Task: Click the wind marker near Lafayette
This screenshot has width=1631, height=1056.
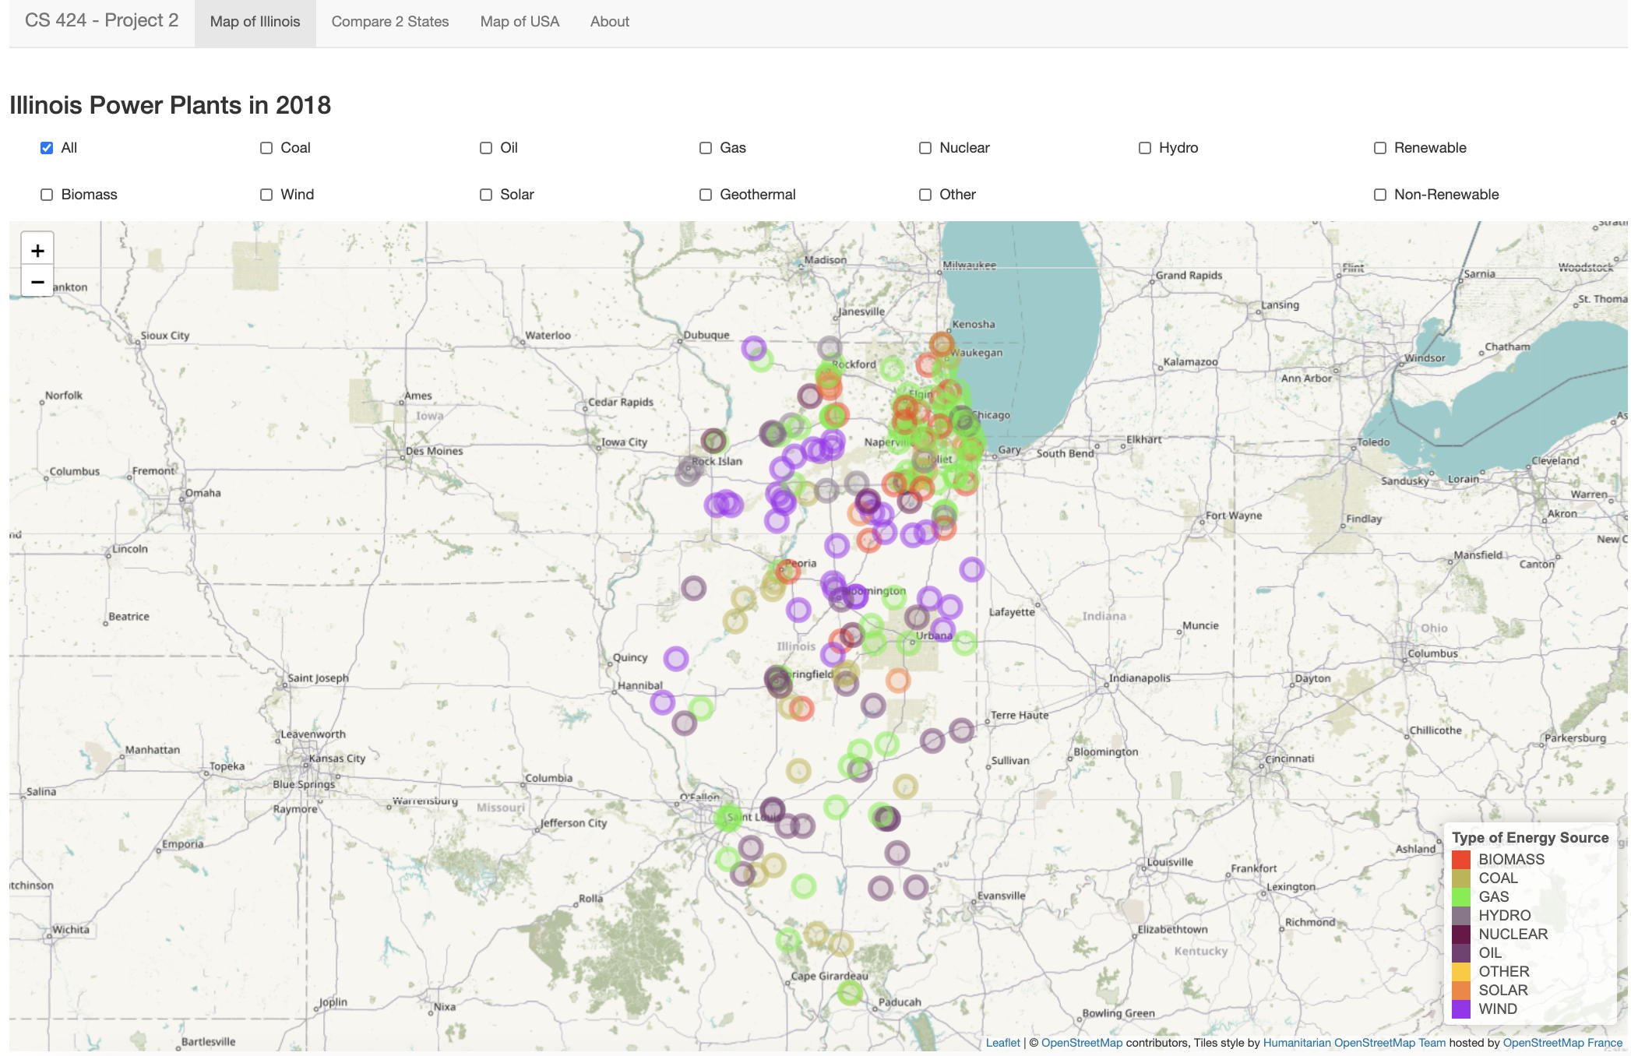Action: (x=971, y=569)
